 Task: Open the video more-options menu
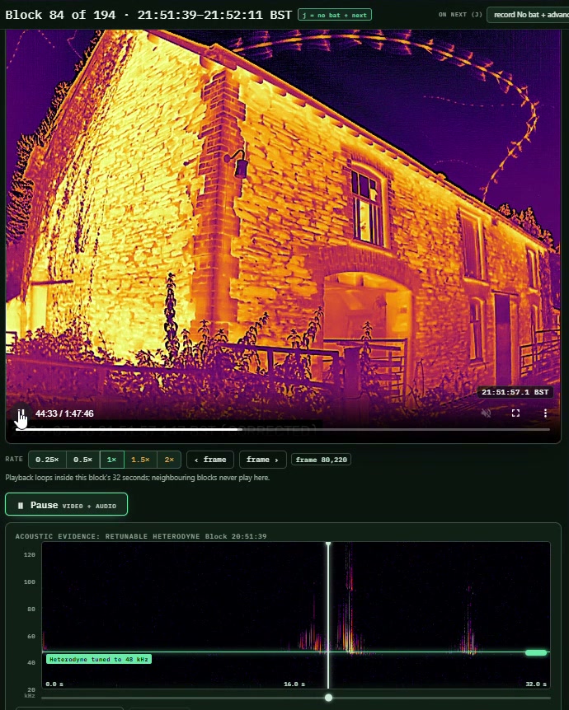pyautogui.click(x=545, y=413)
